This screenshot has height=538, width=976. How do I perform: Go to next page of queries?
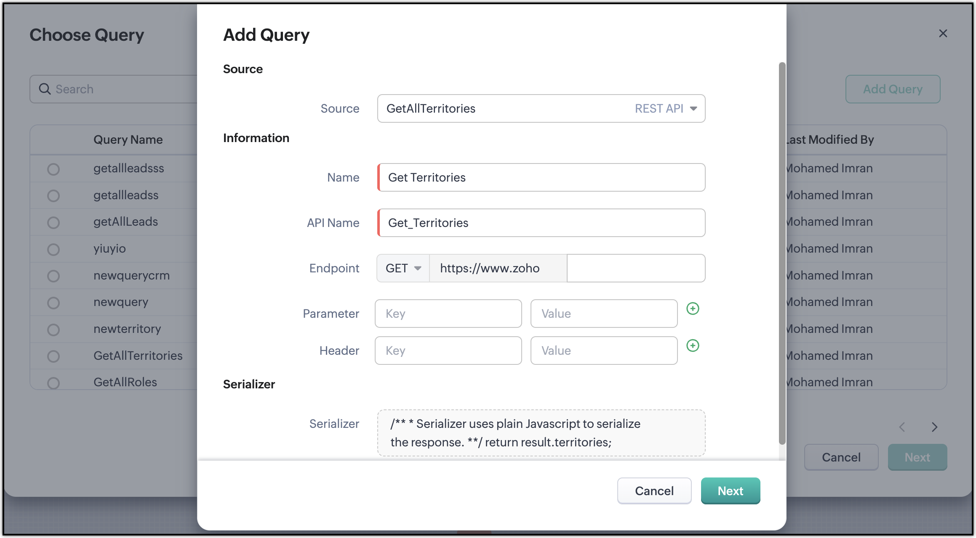tap(934, 427)
